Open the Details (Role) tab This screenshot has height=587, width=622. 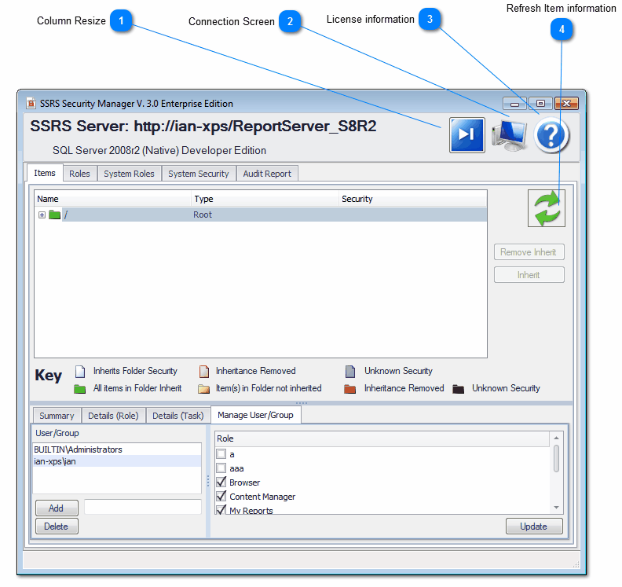point(113,416)
